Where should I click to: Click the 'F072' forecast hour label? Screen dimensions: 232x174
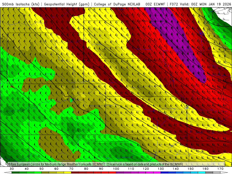coord(174,4)
